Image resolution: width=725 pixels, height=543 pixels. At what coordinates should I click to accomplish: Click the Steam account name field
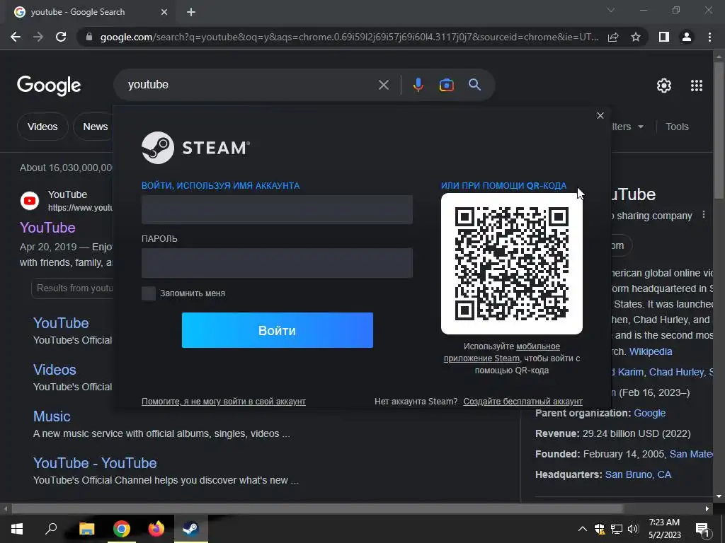pyautogui.click(x=277, y=209)
